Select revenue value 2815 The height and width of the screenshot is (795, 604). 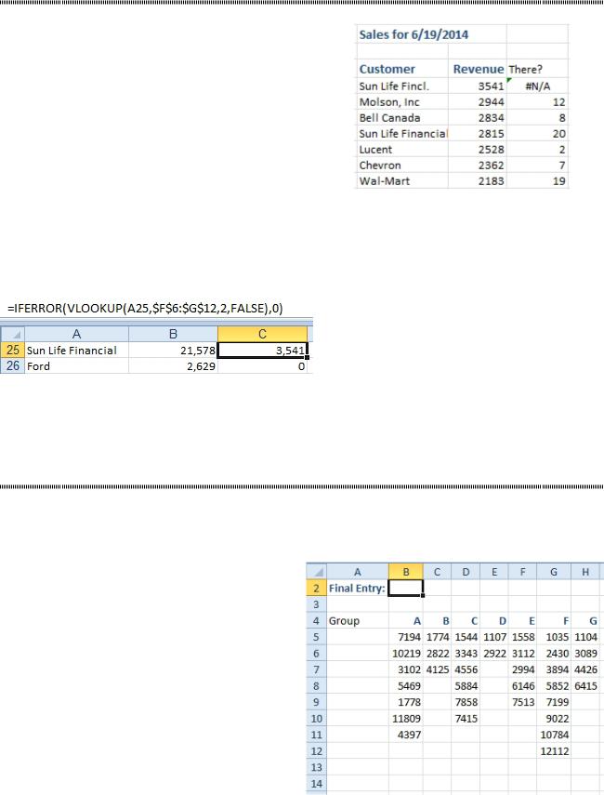pyautogui.click(x=478, y=133)
